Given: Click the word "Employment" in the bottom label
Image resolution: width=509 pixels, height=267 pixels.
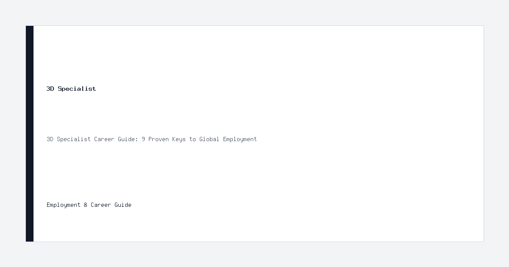Looking at the screenshot, I should [x=64, y=205].
